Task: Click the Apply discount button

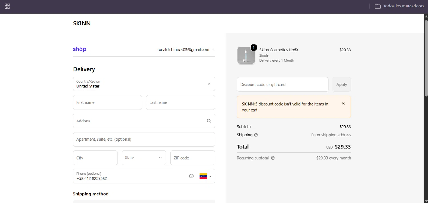Action: click(x=342, y=85)
